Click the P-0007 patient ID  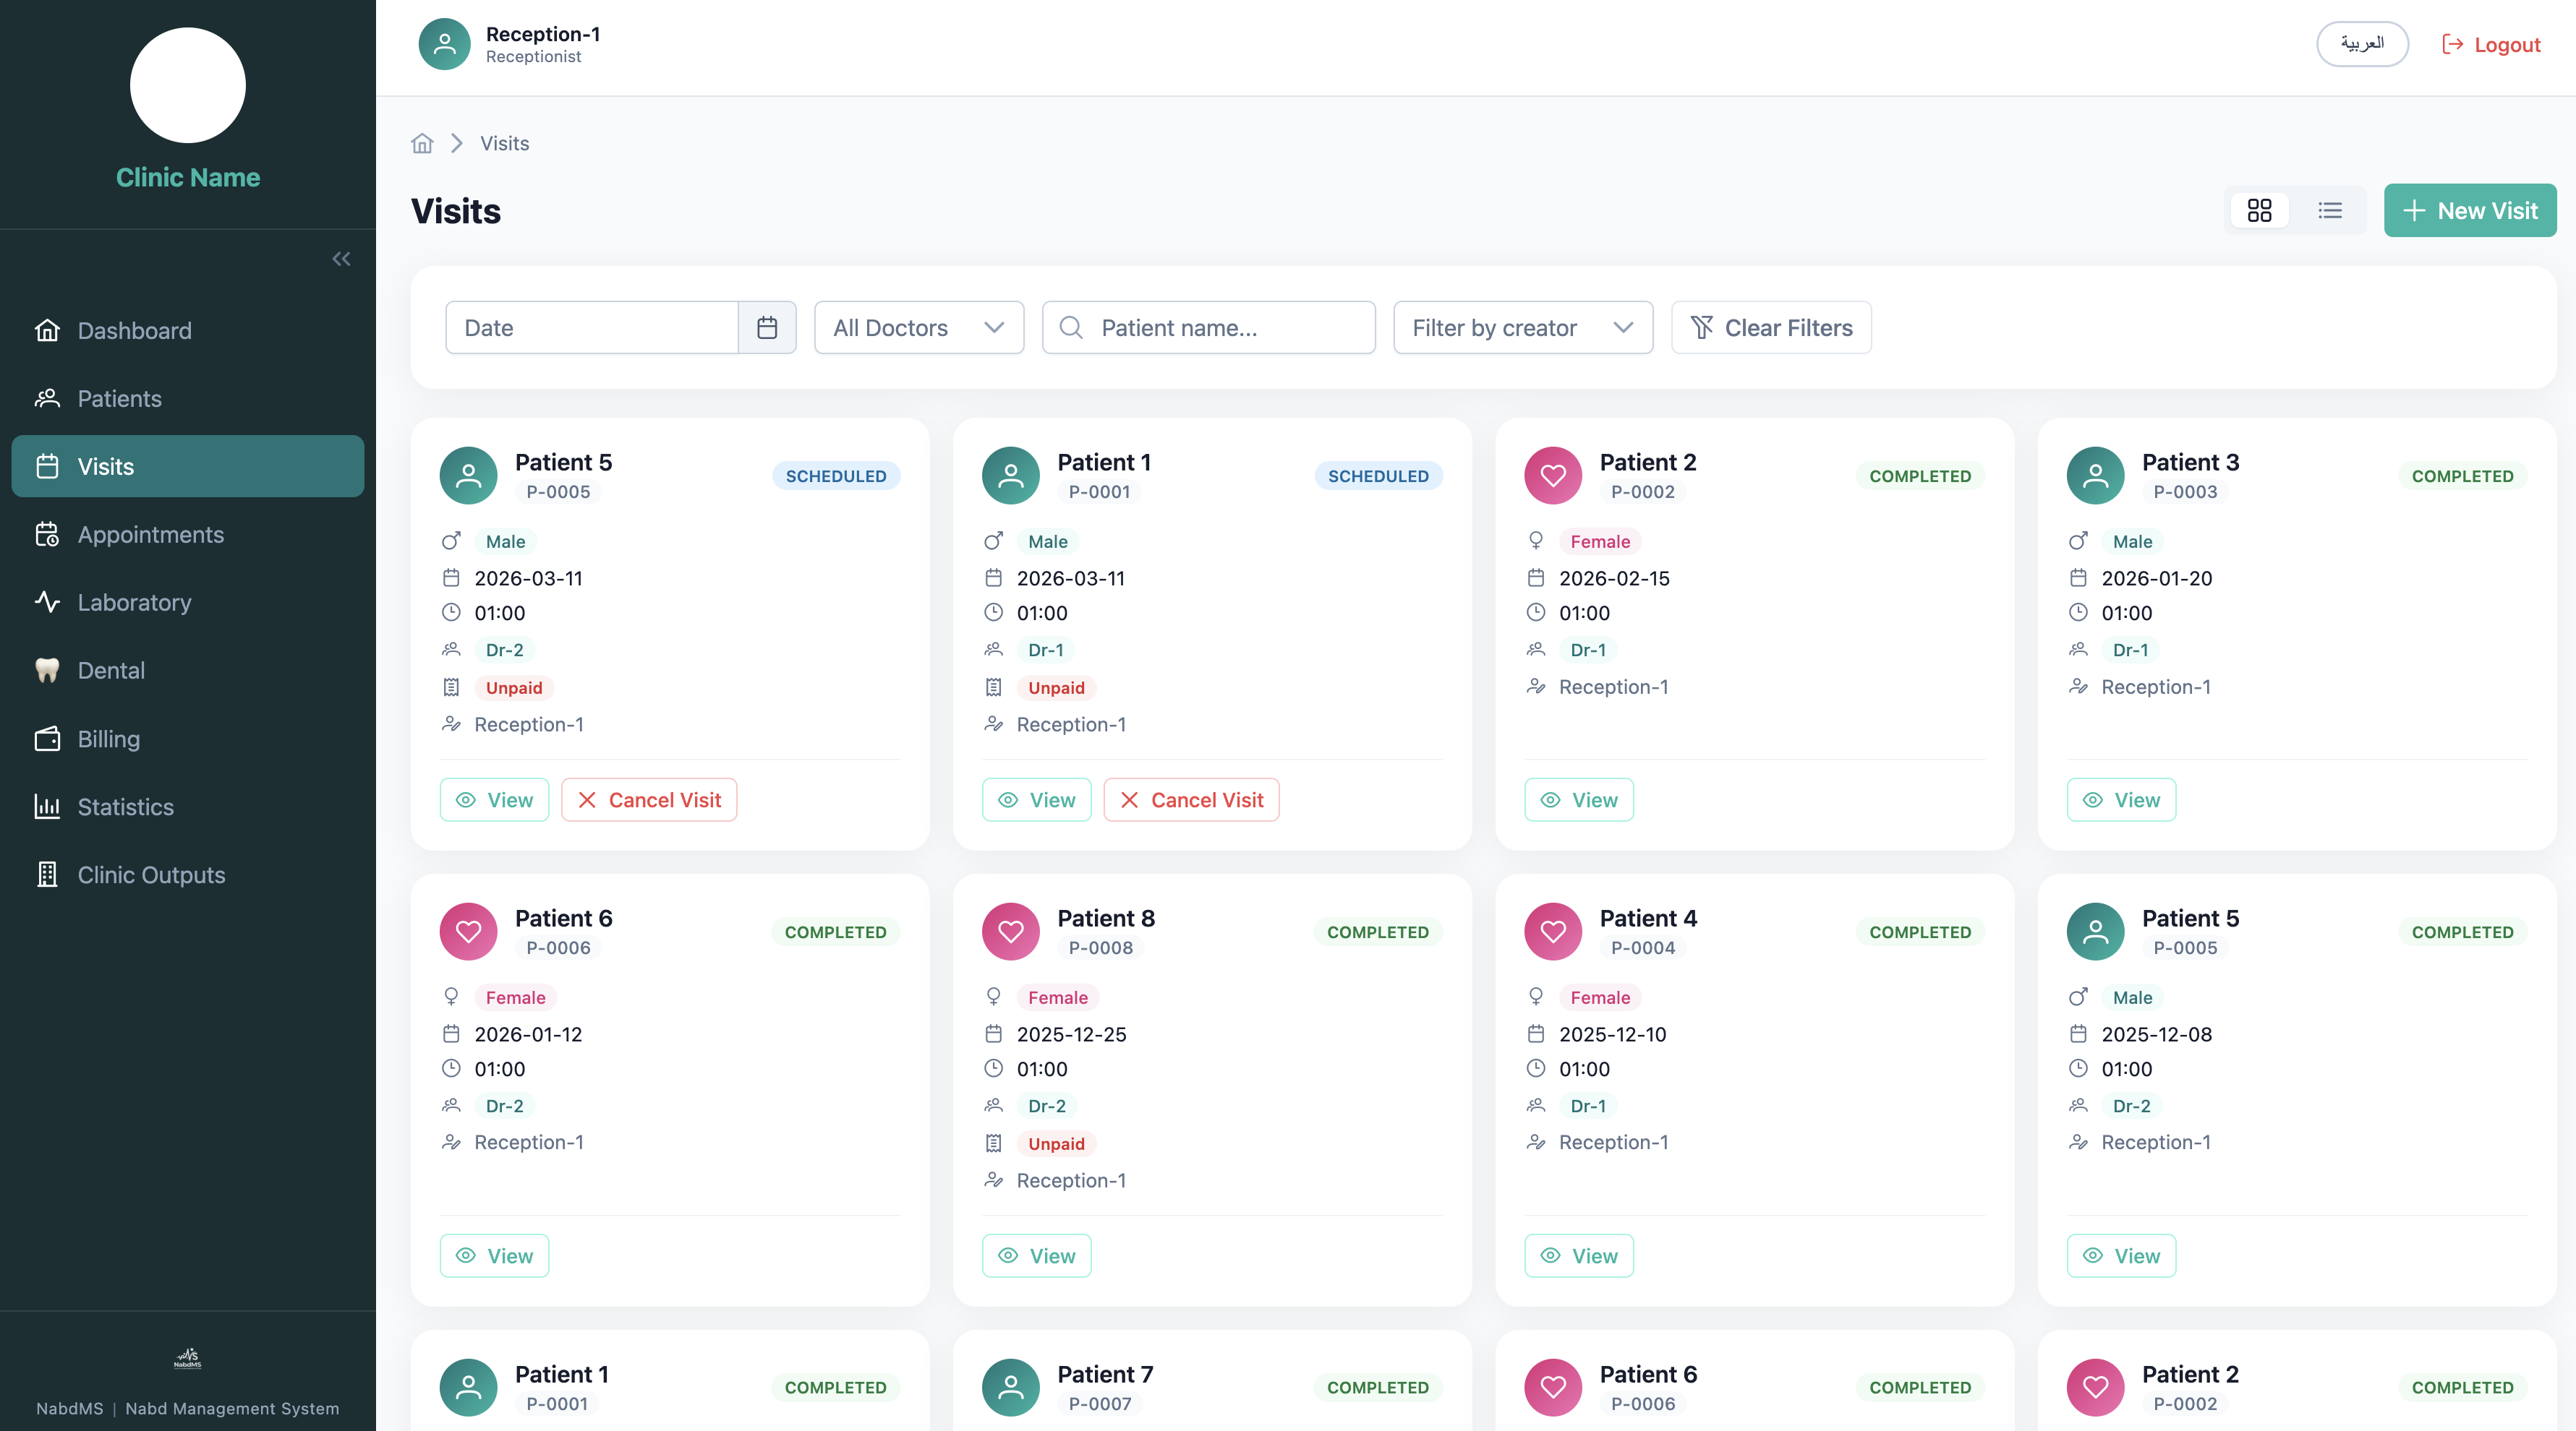[1100, 1403]
